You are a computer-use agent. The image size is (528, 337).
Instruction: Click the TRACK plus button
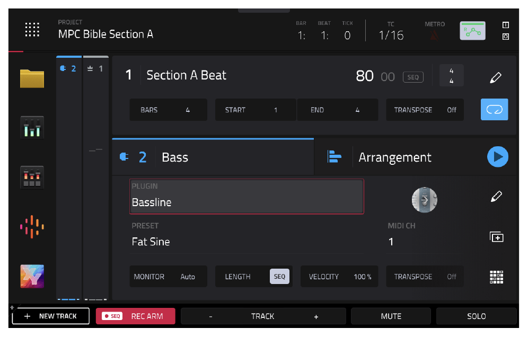coord(316,316)
